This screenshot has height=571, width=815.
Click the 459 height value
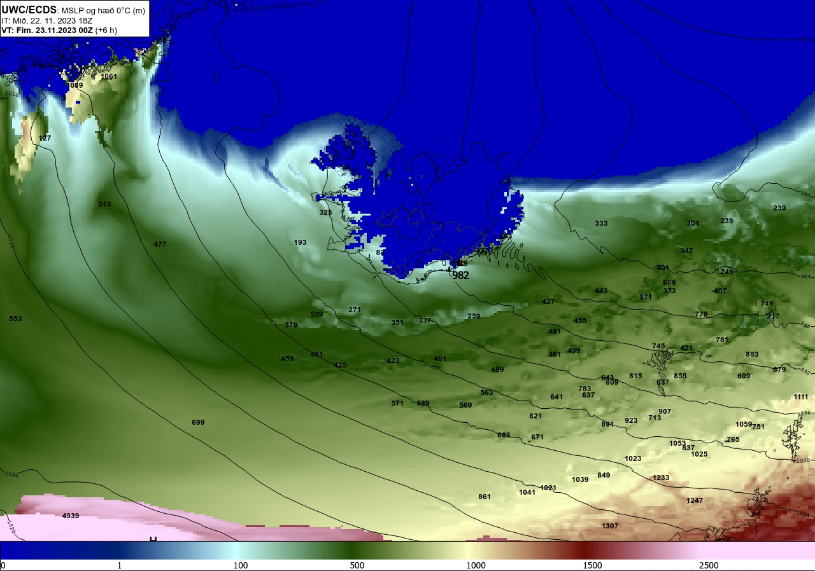pyautogui.click(x=287, y=359)
